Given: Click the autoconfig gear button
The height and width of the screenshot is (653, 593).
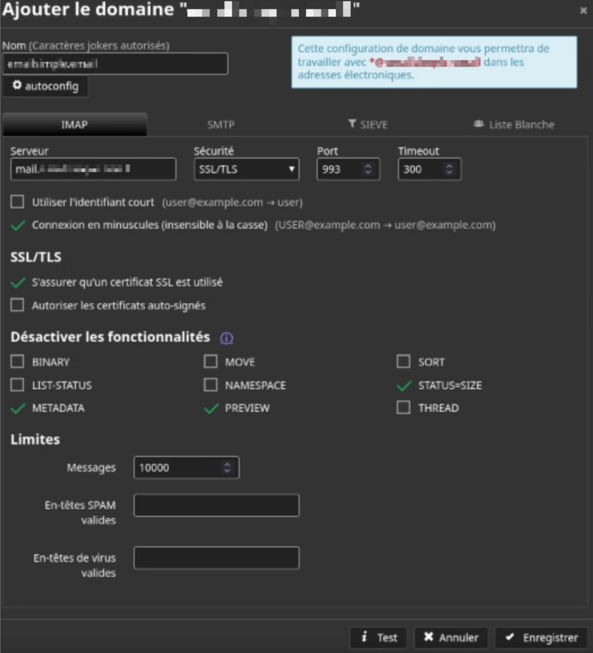Looking at the screenshot, I should 45,86.
